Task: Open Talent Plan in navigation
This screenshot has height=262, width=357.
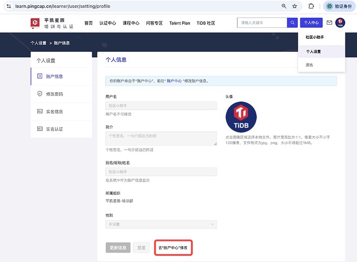Action: [179, 23]
